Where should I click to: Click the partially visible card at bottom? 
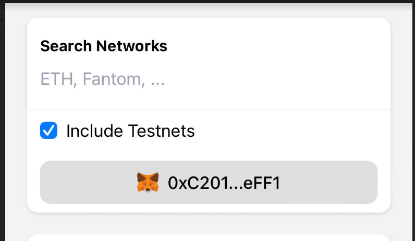pyautogui.click(x=209, y=237)
